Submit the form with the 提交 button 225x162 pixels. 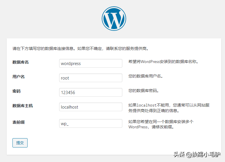point(20,143)
